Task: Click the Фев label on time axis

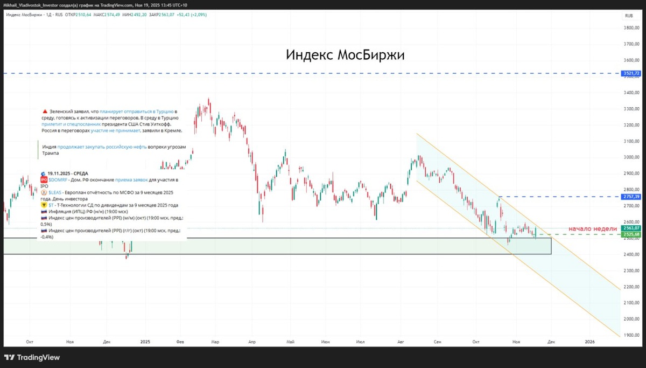Action: tap(180, 342)
